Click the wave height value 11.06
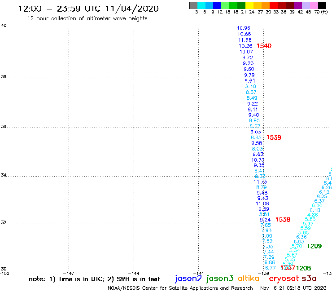Screen dimensions: 332x292 [x=262, y=204]
